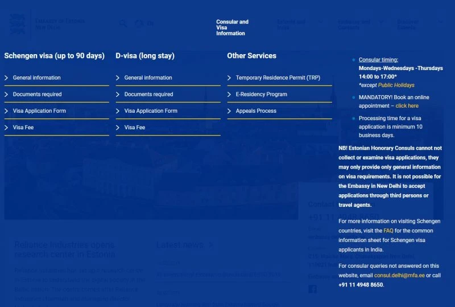Open Visa Fee under Schengen visa
455x307 pixels.
[x=56, y=128]
